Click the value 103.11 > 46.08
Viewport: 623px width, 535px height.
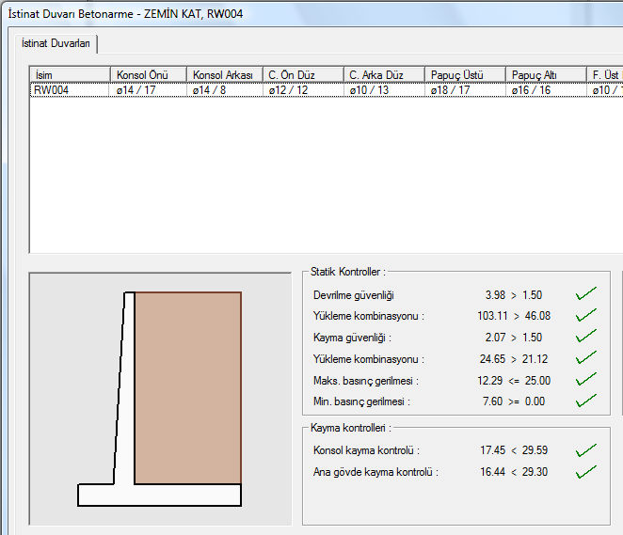514,316
